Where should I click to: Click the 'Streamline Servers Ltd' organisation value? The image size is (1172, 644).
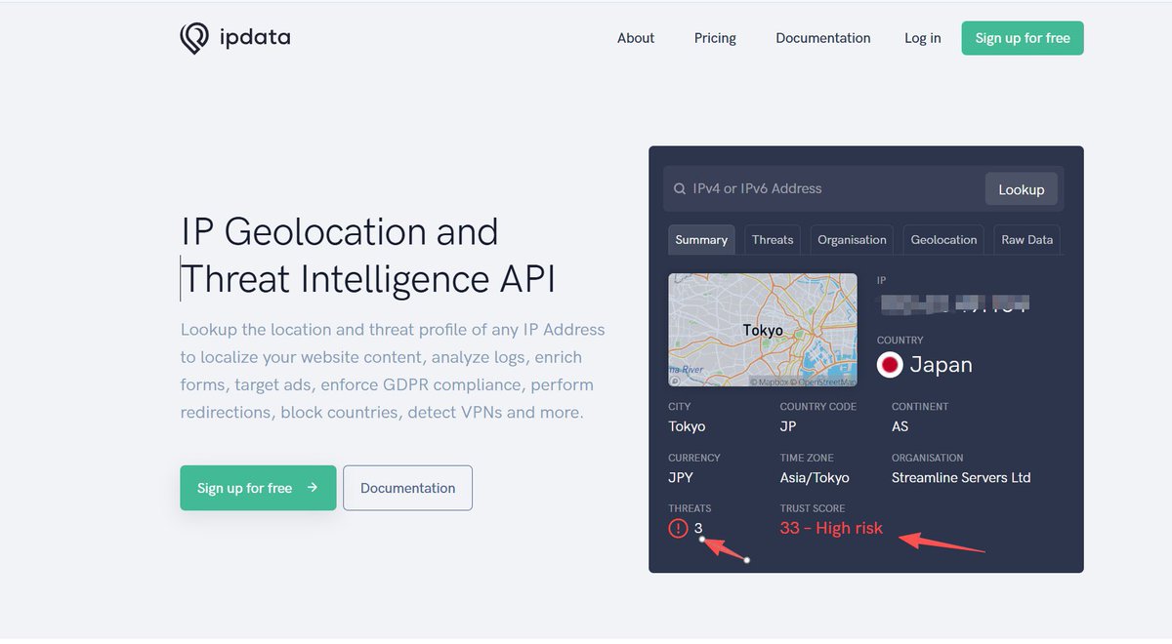[x=961, y=478]
